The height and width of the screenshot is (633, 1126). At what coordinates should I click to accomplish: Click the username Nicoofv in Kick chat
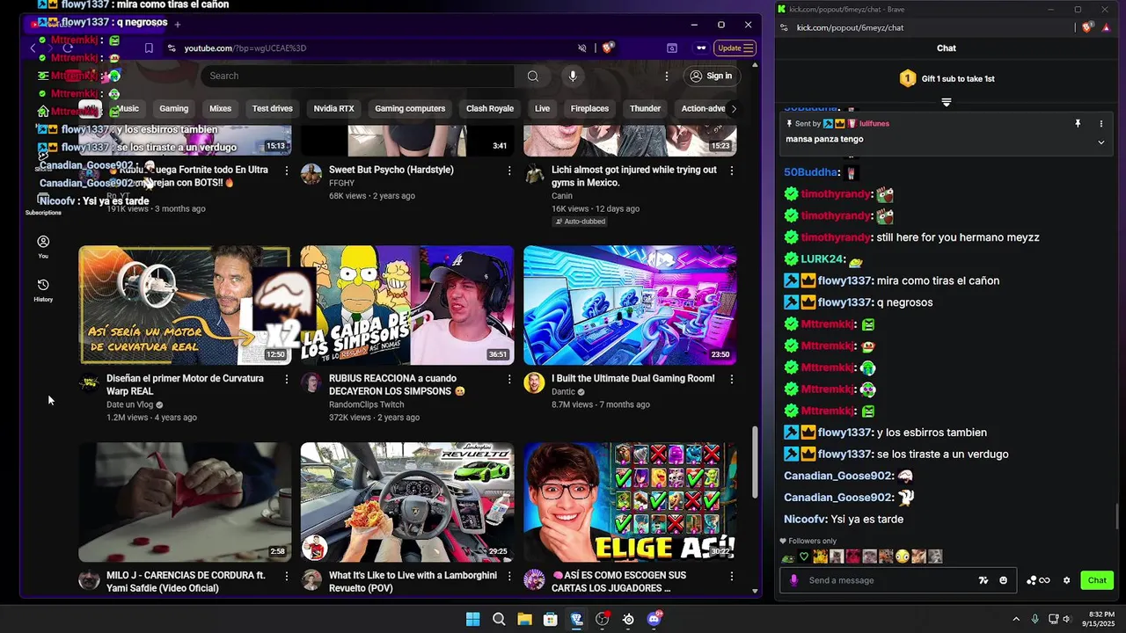coord(805,520)
